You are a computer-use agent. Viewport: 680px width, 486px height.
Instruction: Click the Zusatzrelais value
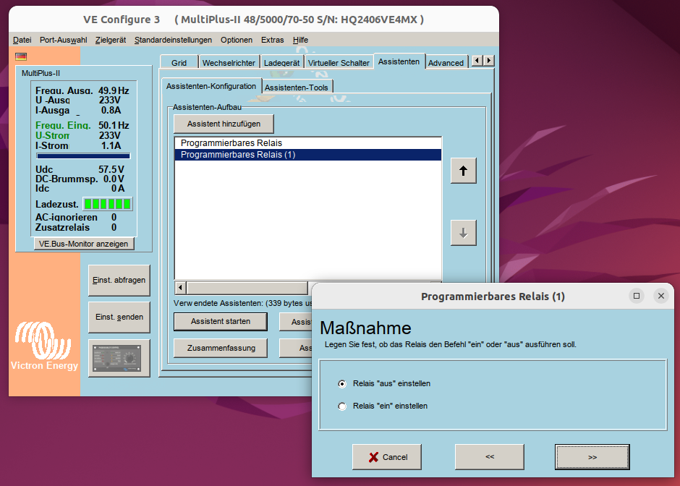[114, 228]
